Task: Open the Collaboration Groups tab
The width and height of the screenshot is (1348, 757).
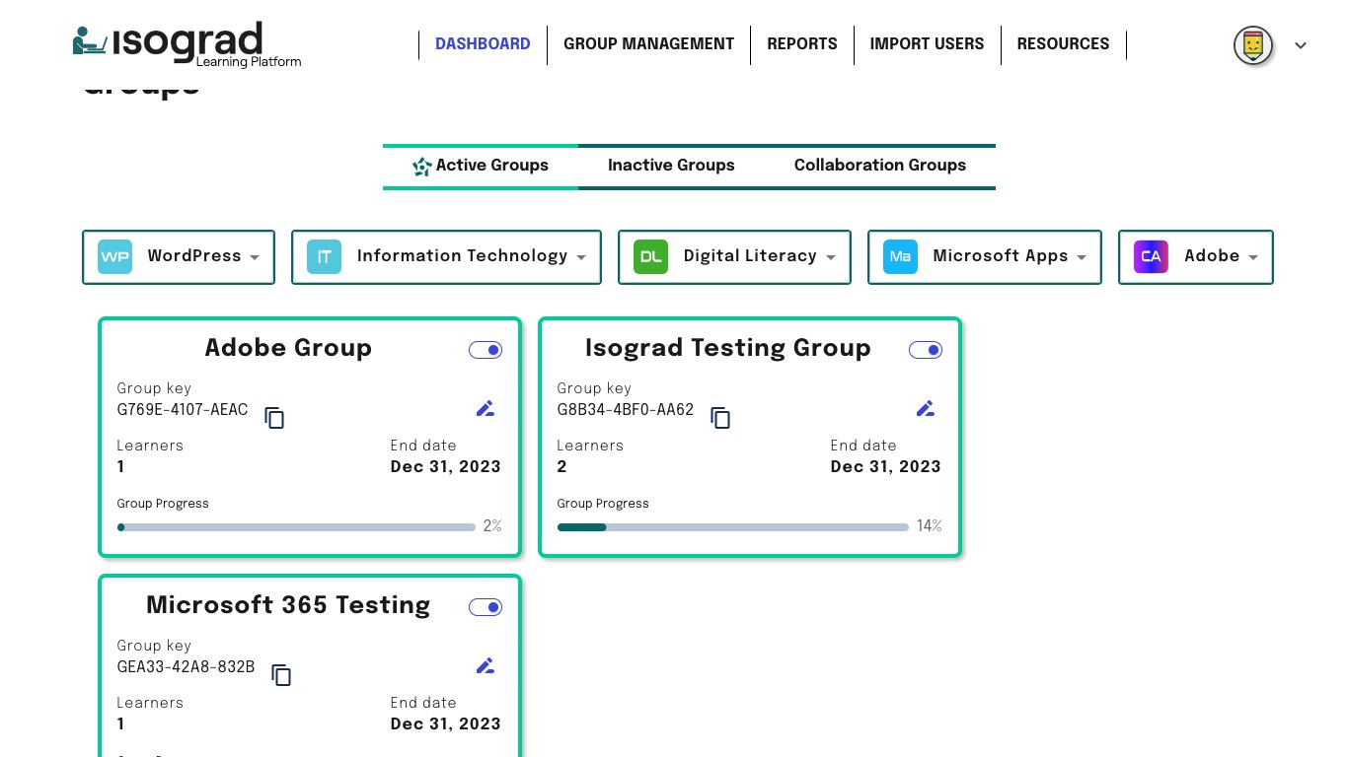Action: (x=879, y=166)
